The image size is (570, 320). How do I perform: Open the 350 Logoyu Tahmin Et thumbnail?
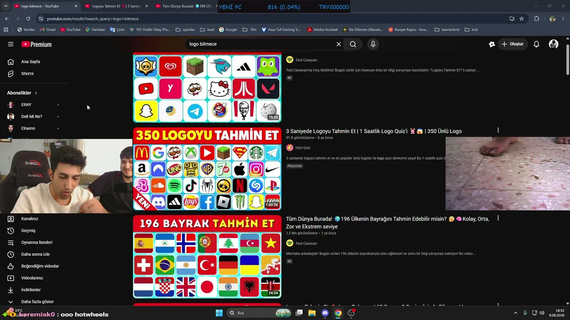pyautogui.click(x=207, y=169)
